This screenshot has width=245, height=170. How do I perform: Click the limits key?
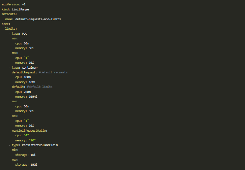(10, 29)
